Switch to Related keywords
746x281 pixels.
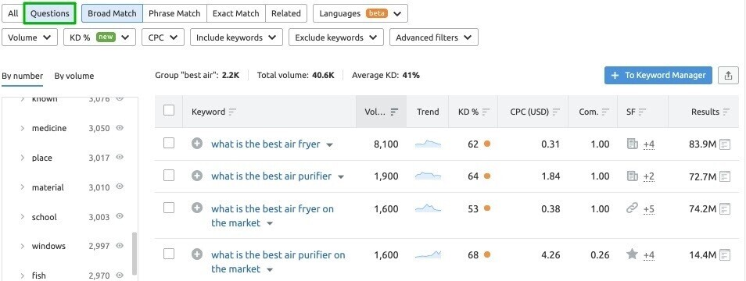286,13
